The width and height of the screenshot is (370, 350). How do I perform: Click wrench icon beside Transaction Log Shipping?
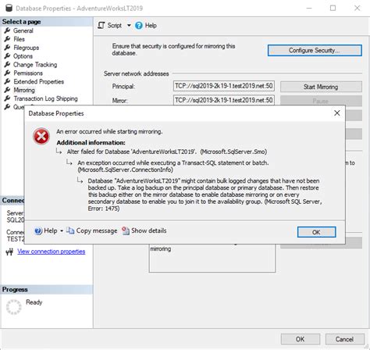coord(8,98)
